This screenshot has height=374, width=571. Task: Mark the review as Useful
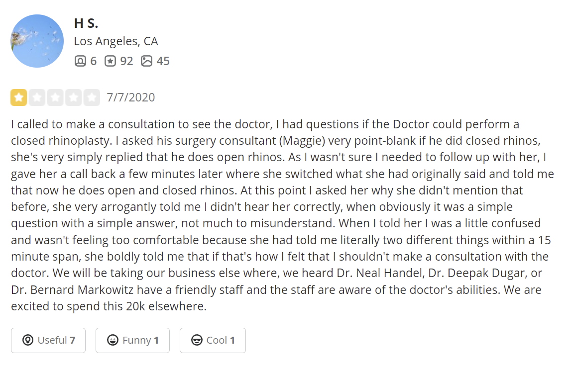click(x=48, y=340)
